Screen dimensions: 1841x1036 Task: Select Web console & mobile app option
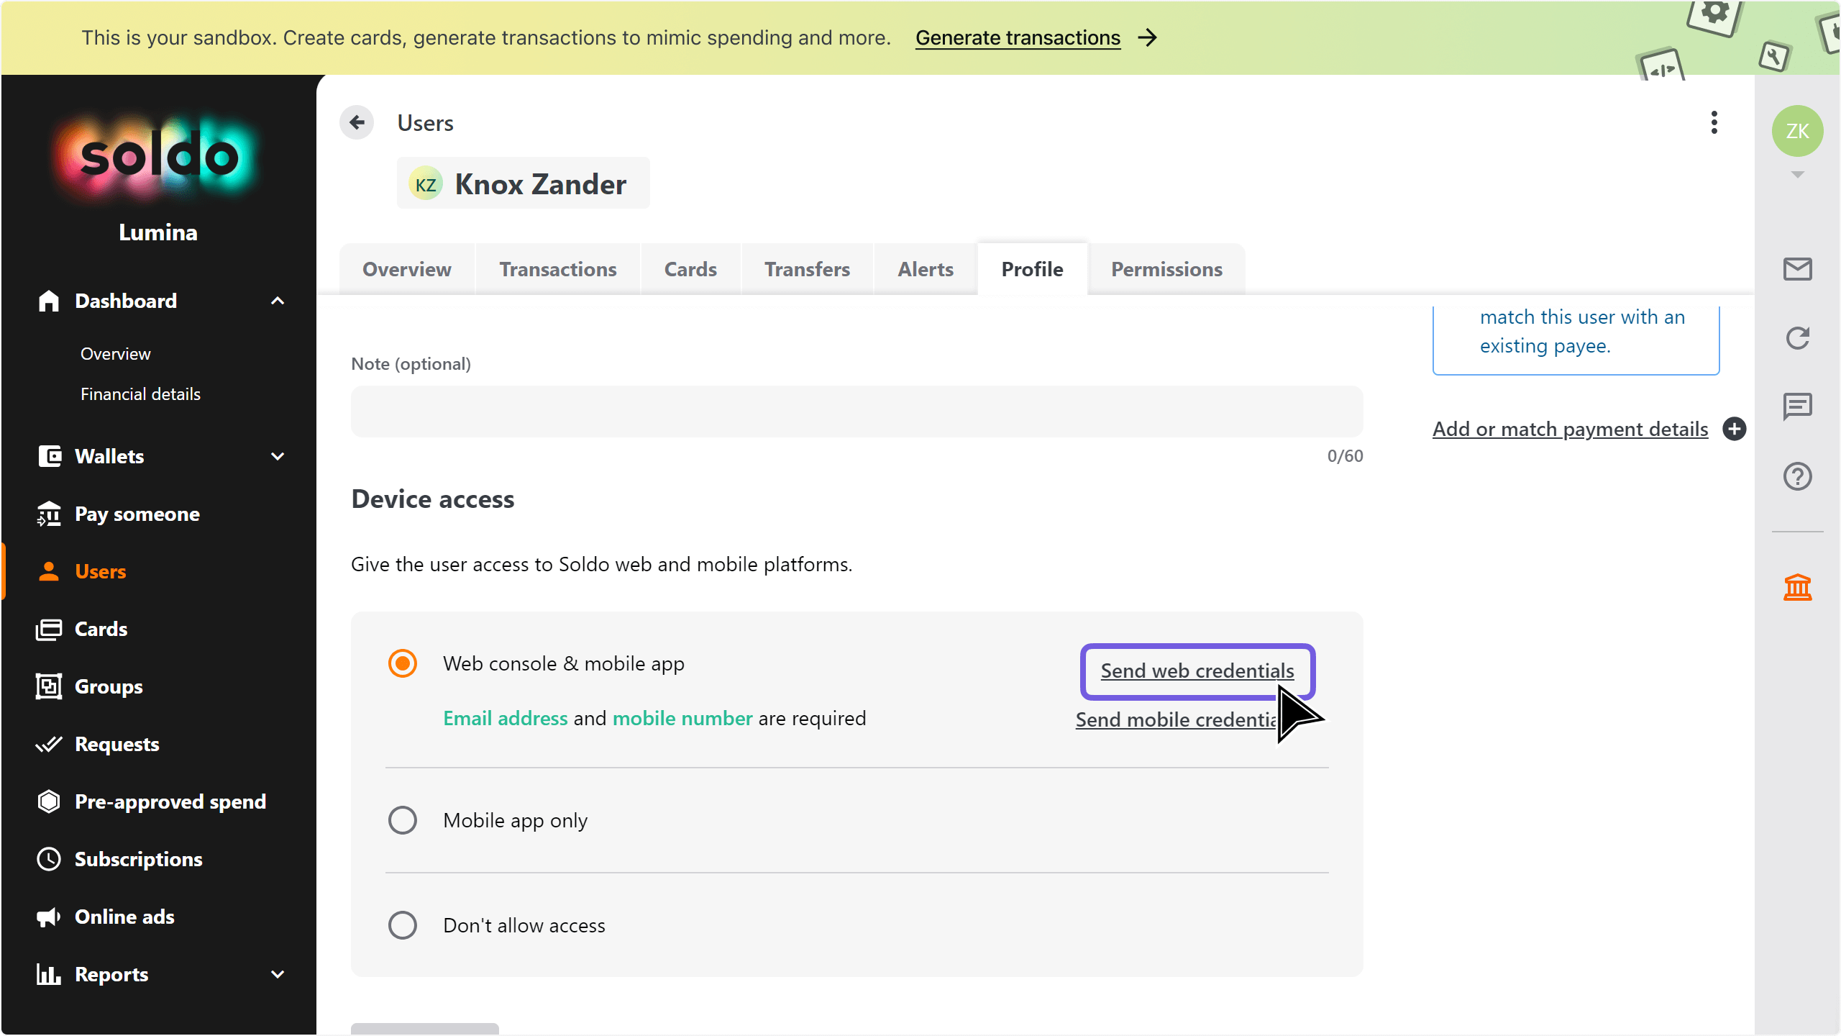(403, 663)
